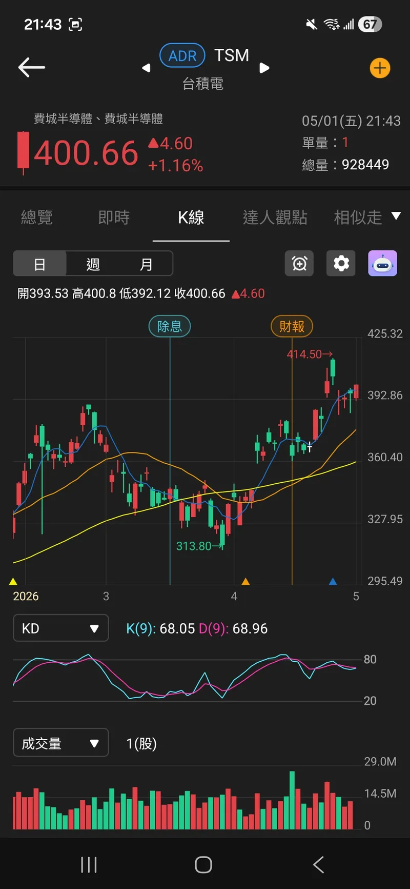
Task: Switch to next stock with right triangle
Action: (x=264, y=68)
